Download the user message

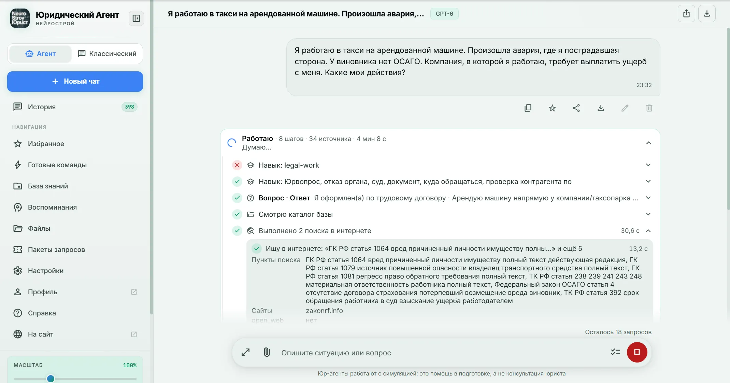coord(601,108)
